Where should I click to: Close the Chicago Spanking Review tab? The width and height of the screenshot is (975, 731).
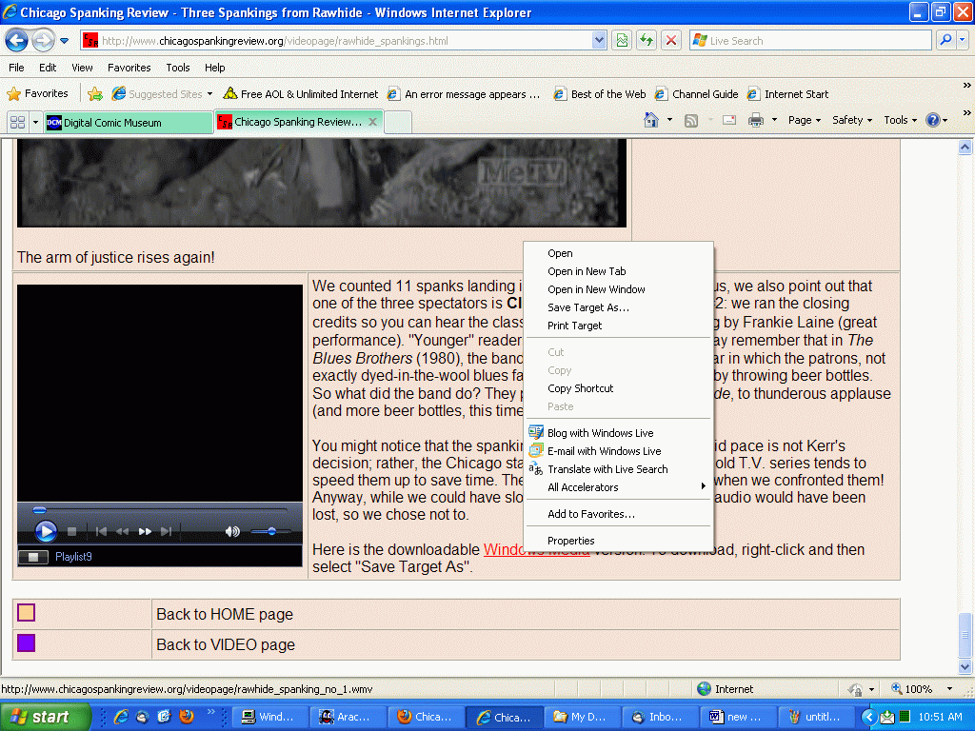click(x=372, y=122)
